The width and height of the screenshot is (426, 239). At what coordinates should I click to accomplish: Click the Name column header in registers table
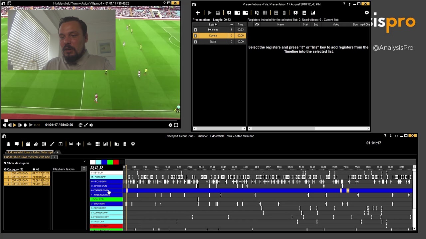(x=281, y=25)
